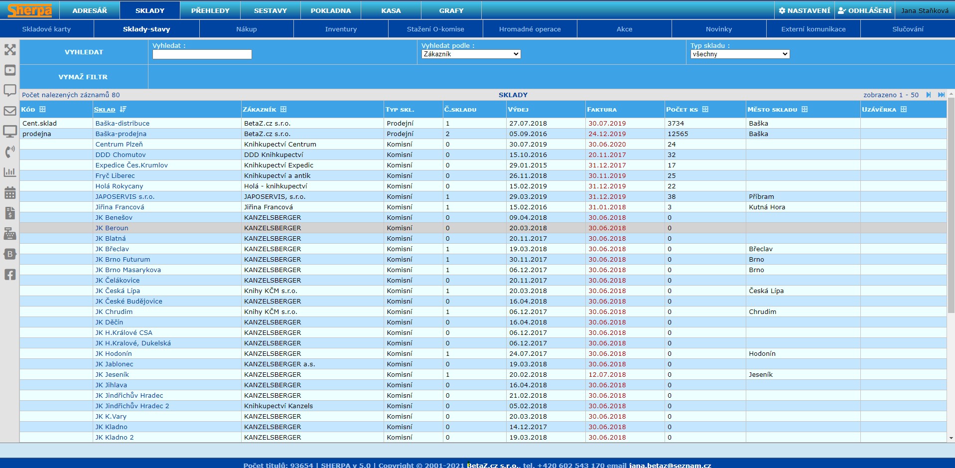Open the Facebook sidebar icon
The image size is (955, 468).
10,275
